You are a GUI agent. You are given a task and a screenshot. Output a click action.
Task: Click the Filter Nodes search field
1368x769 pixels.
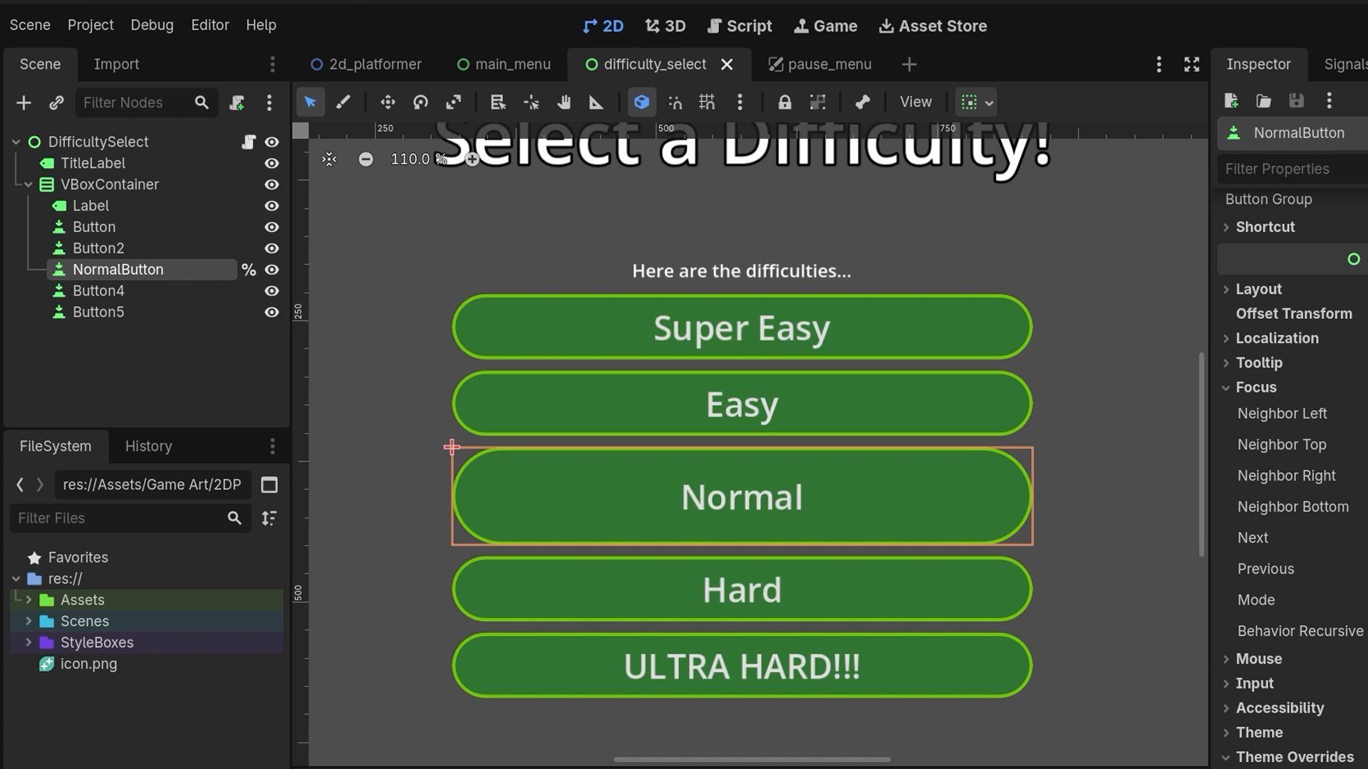145,103
